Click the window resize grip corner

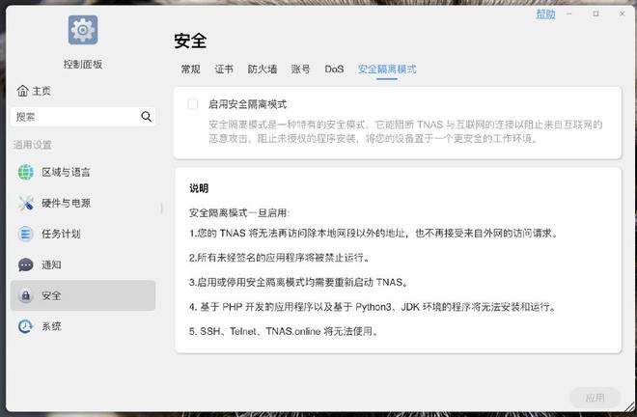click(x=631, y=406)
